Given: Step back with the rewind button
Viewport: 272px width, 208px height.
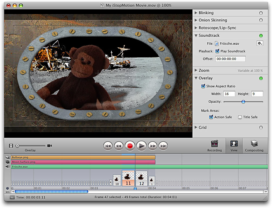Looking at the screenshot, I should point(119,146).
